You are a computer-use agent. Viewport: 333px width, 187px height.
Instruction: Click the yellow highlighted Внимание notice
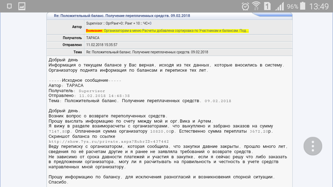point(167,31)
